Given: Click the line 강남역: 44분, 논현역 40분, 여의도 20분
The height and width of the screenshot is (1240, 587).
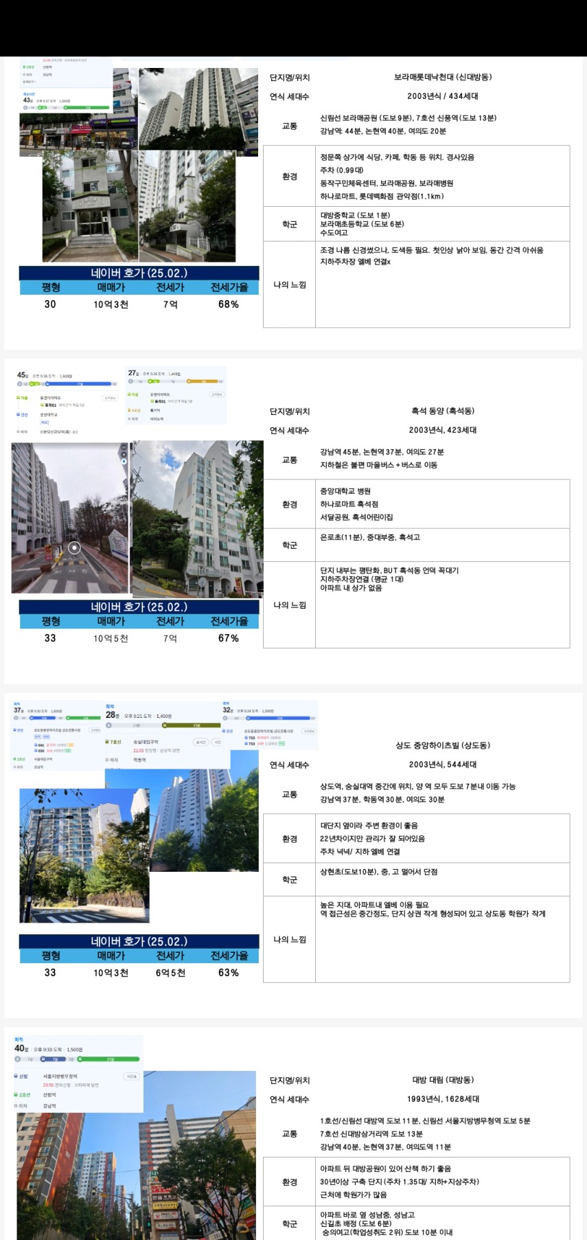Looking at the screenshot, I should 383,131.
